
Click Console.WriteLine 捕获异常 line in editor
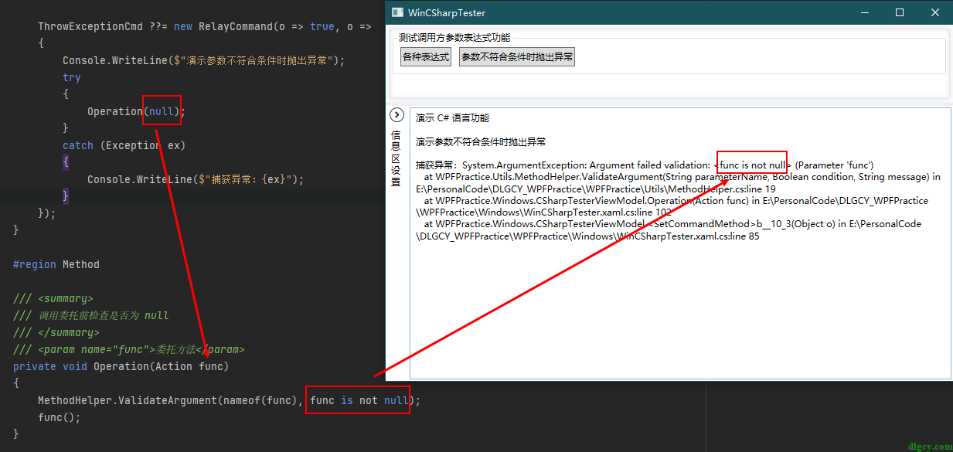[196, 179]
